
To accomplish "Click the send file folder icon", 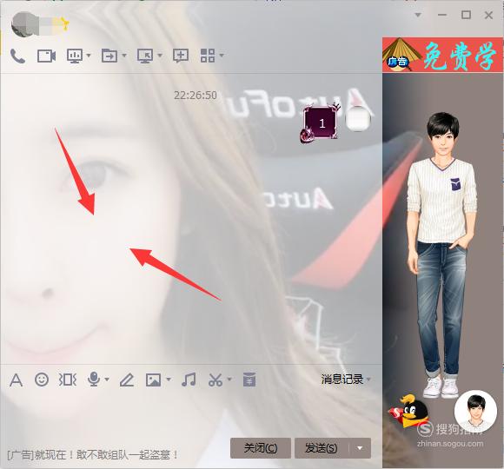I will click(x=109, y=56).
